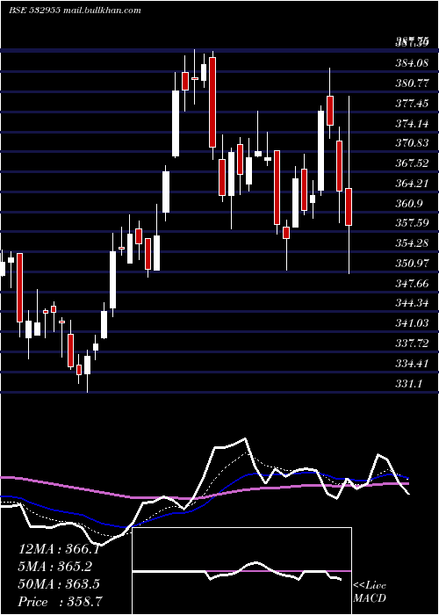Image resolution: width=439 pixels, height=615 pixels.
Task: Click inside the Live MACD inset chart
Action: click(x=241, y=571)
